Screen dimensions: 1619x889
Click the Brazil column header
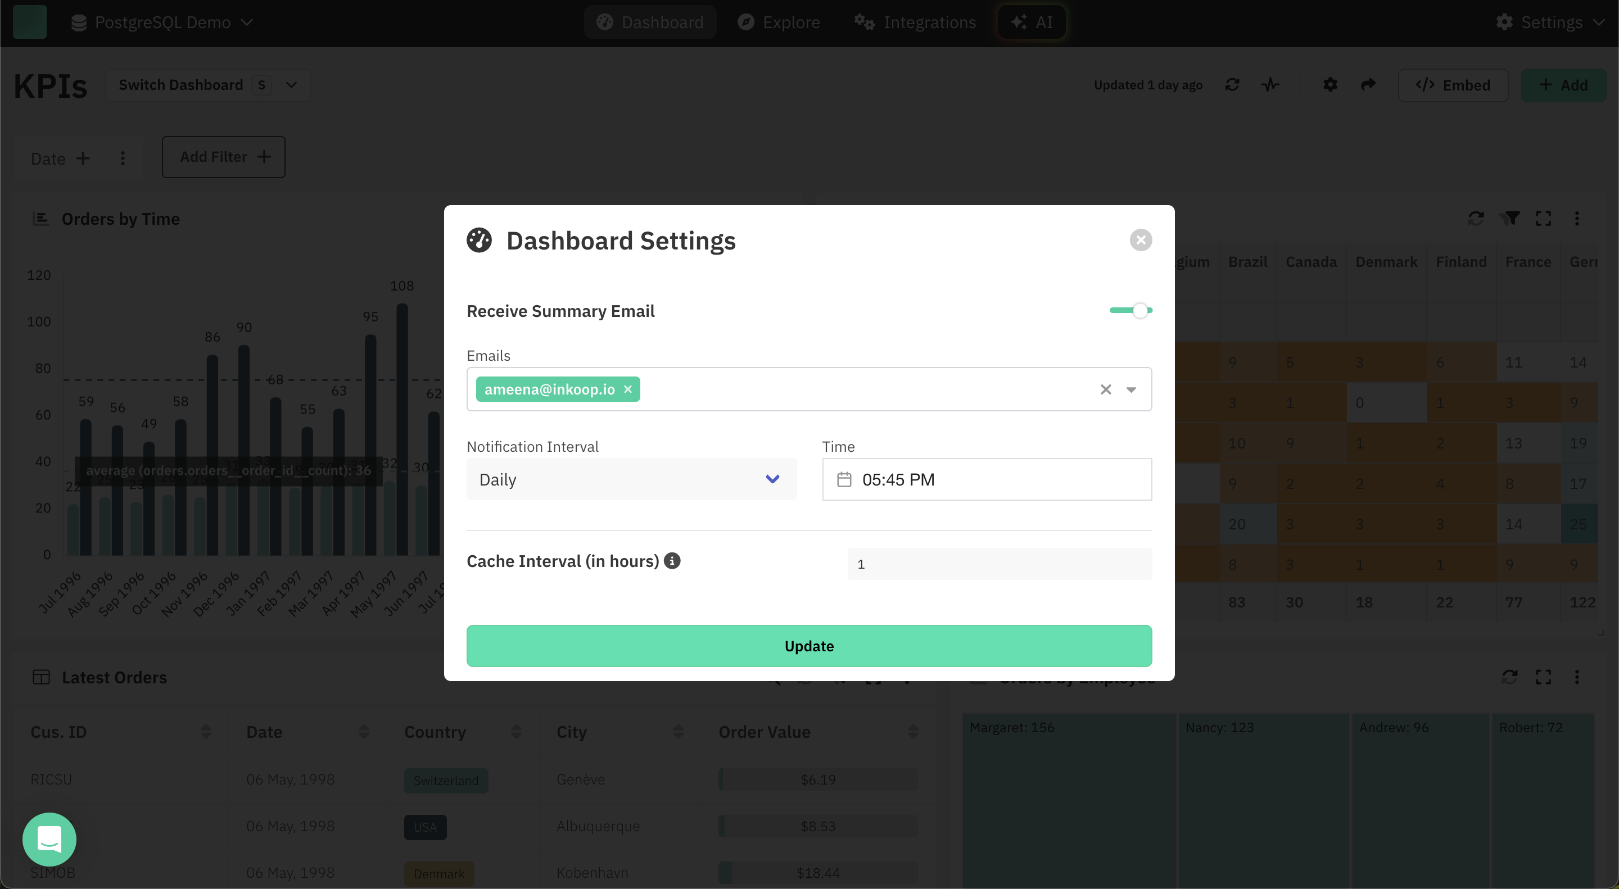click(1247, 262)
